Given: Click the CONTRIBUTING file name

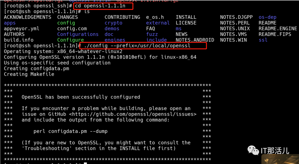Looking at the screenshot, I should [x=122, y=17].
